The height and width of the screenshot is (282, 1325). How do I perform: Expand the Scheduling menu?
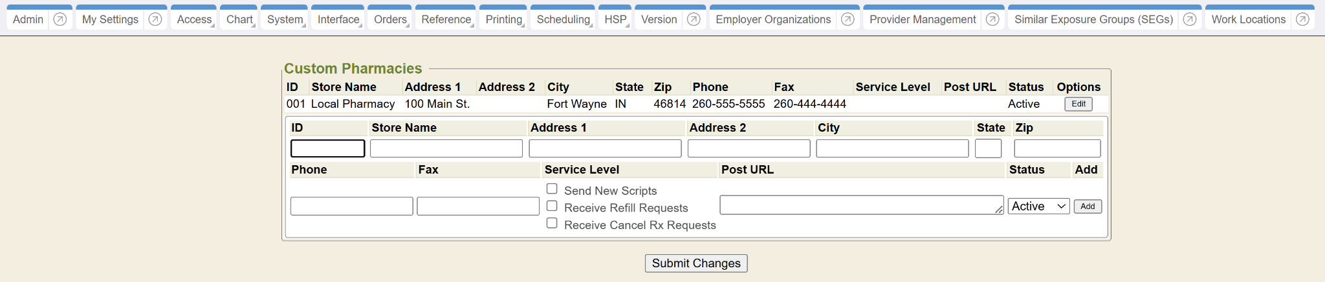point(563,19)
